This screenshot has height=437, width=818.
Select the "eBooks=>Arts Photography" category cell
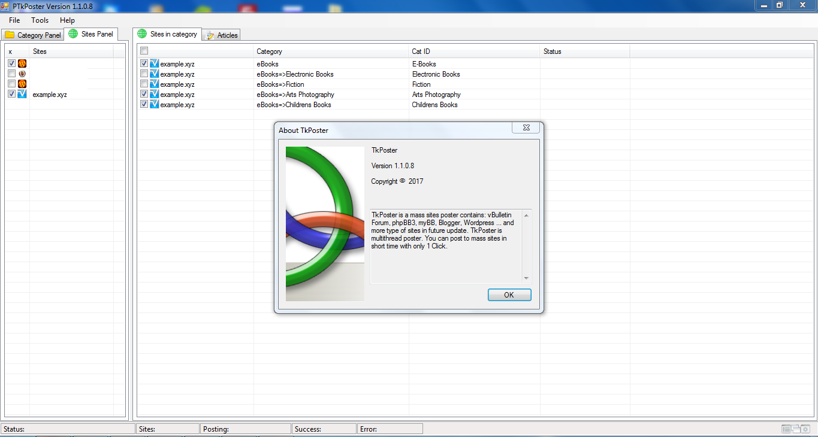pos(295,95)
